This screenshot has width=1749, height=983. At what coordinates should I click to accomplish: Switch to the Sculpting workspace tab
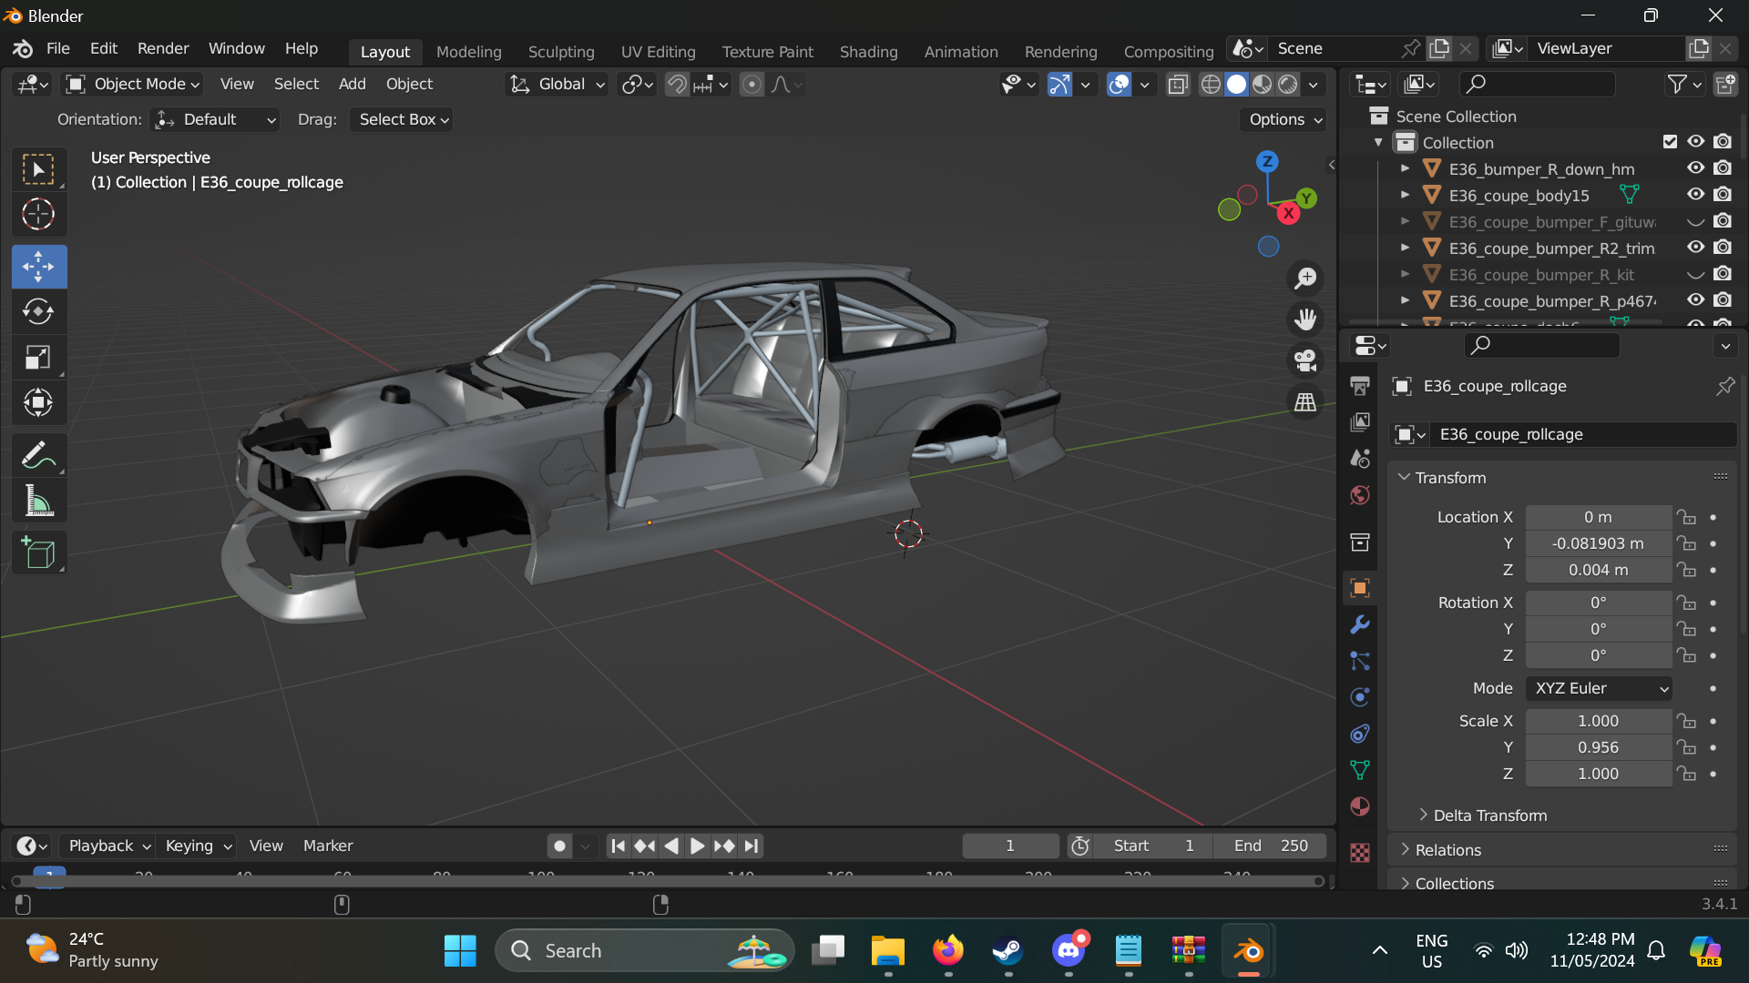click(561, 52)
